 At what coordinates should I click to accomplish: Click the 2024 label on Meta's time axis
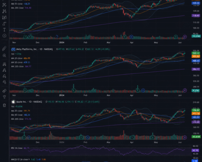click(61, 95)
